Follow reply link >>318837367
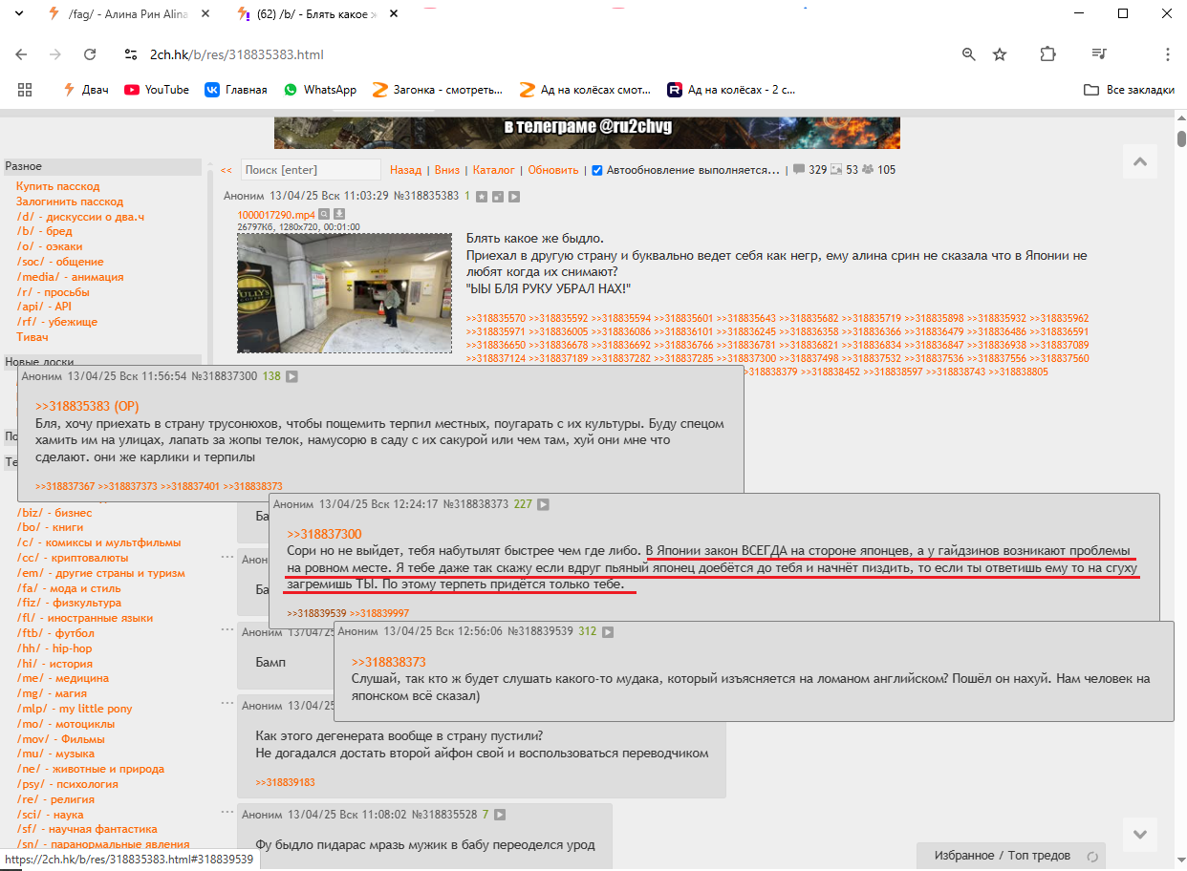 65,486
